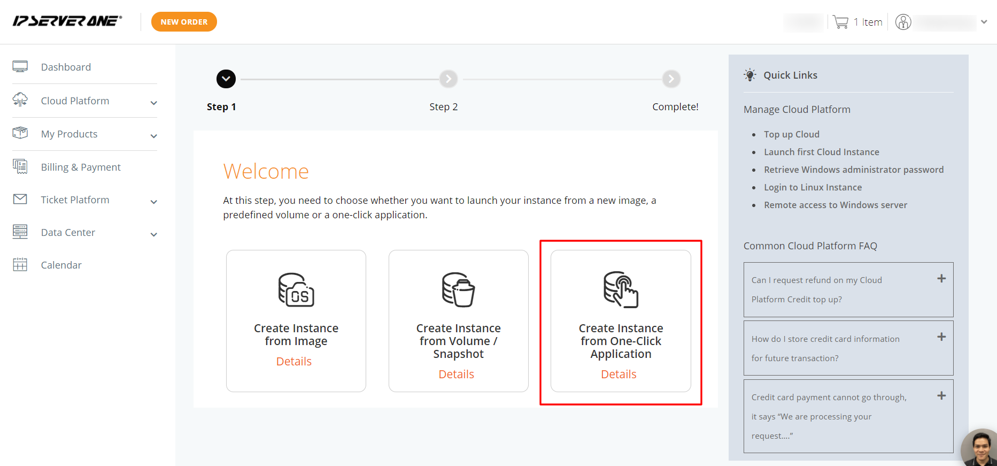The width and height of the screenshot is (997, 466).
Task: Open the Top up Cloud quick link
Action: pyautogui.click(x=791, y=134)
